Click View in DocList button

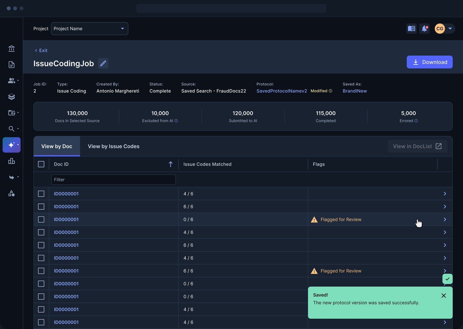point(417,146)
